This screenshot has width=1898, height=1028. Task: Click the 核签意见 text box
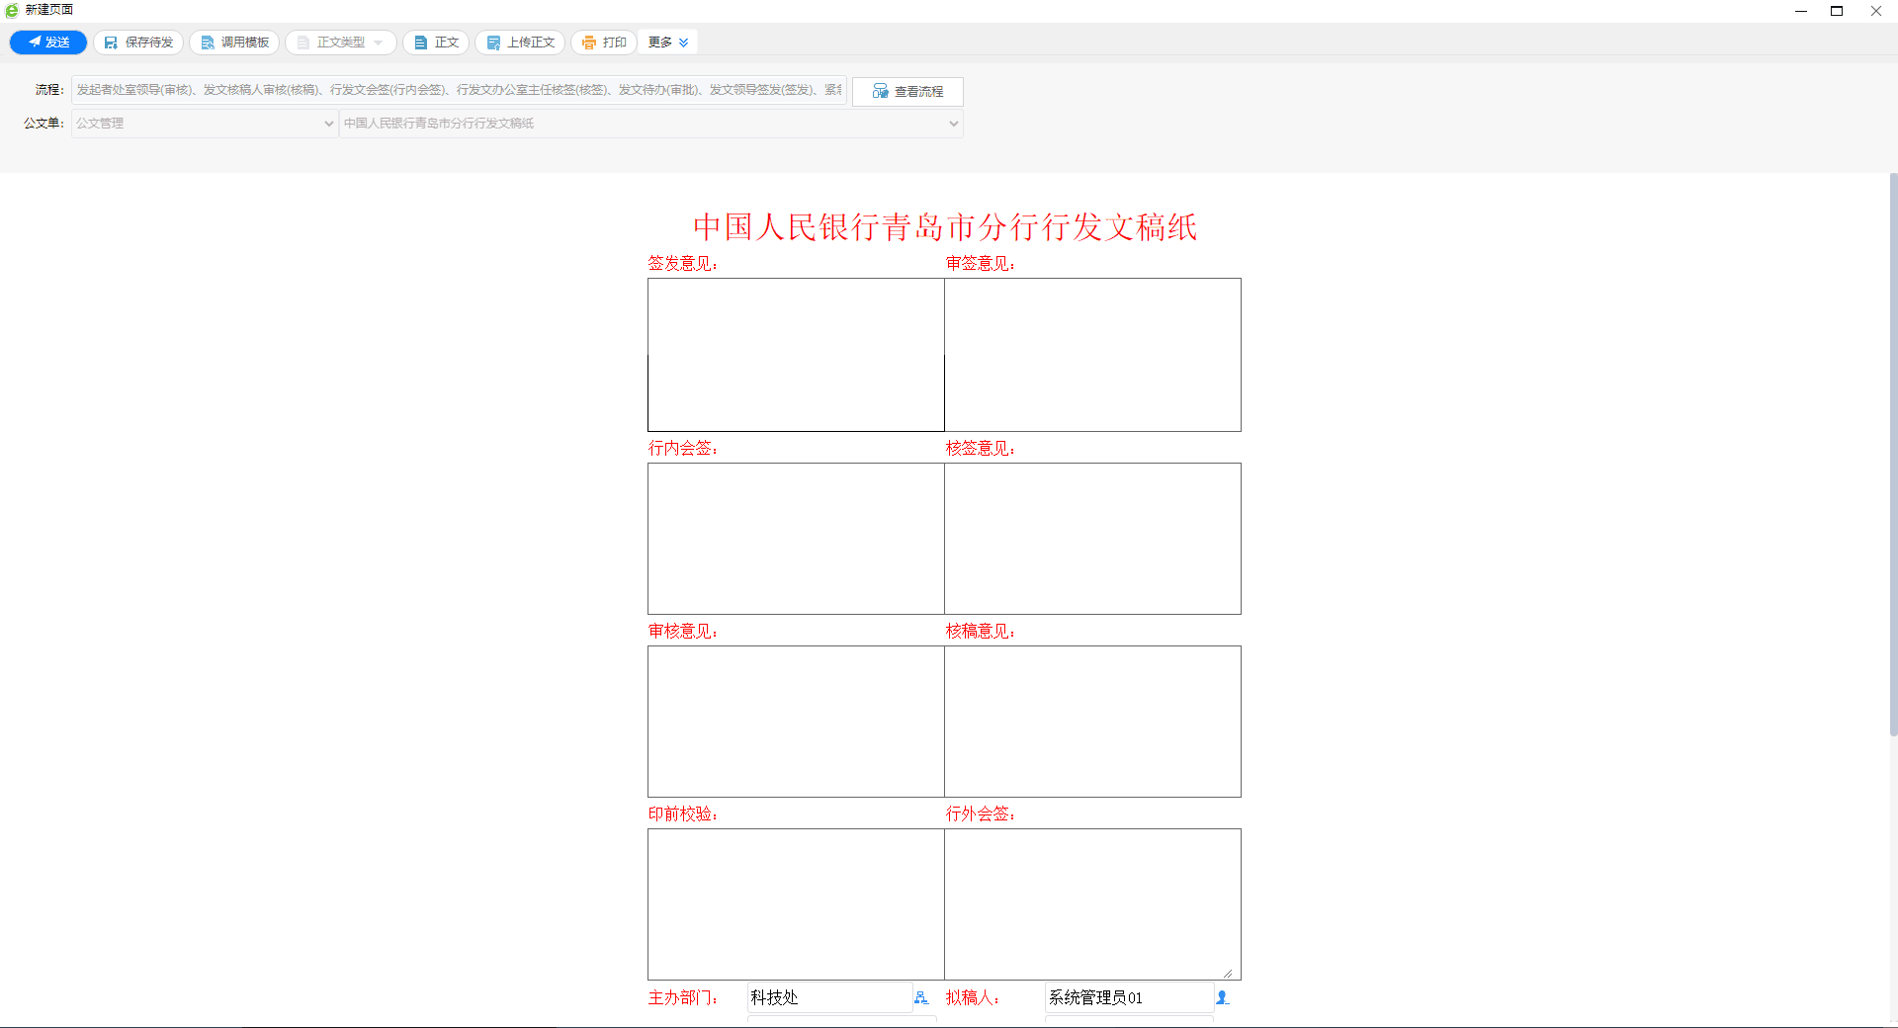click(x=1092, y=539)
